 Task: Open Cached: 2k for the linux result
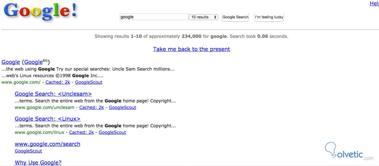click(81, 132)
